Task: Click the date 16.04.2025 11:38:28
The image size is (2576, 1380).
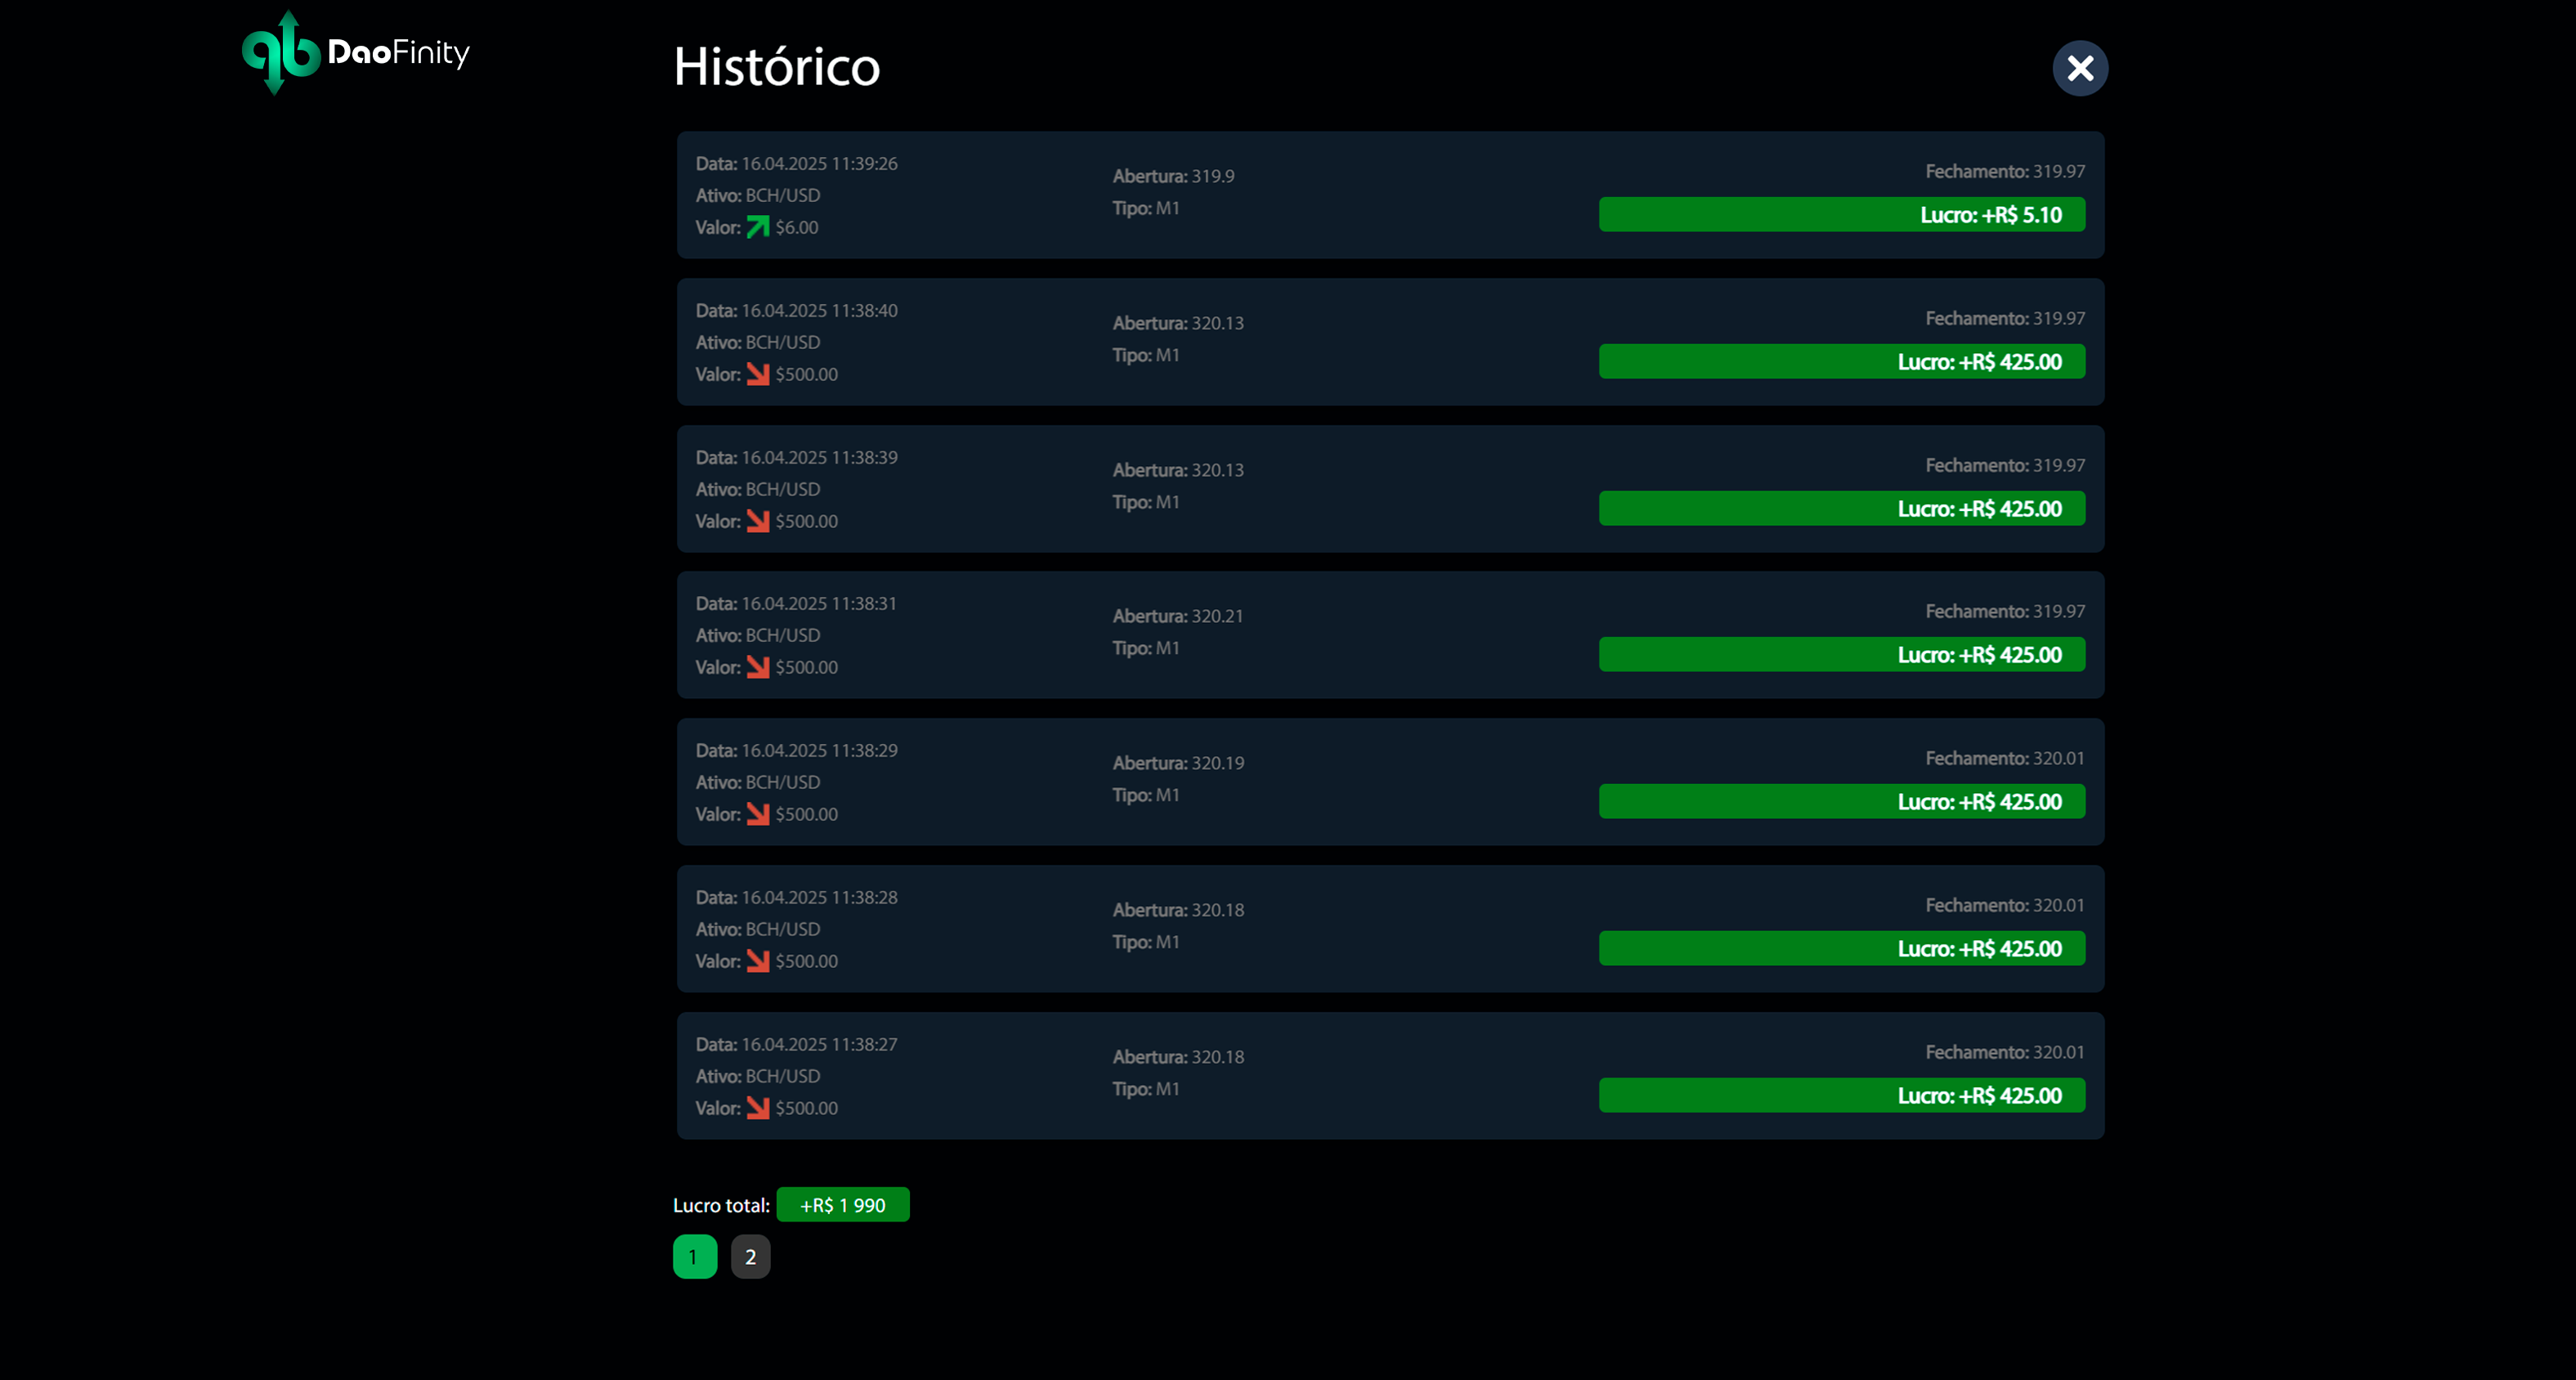Action: coord(819,897)
